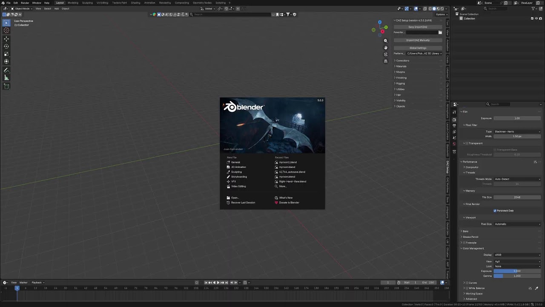
Task: Select the Annotate tool
Action: [6, 70]
